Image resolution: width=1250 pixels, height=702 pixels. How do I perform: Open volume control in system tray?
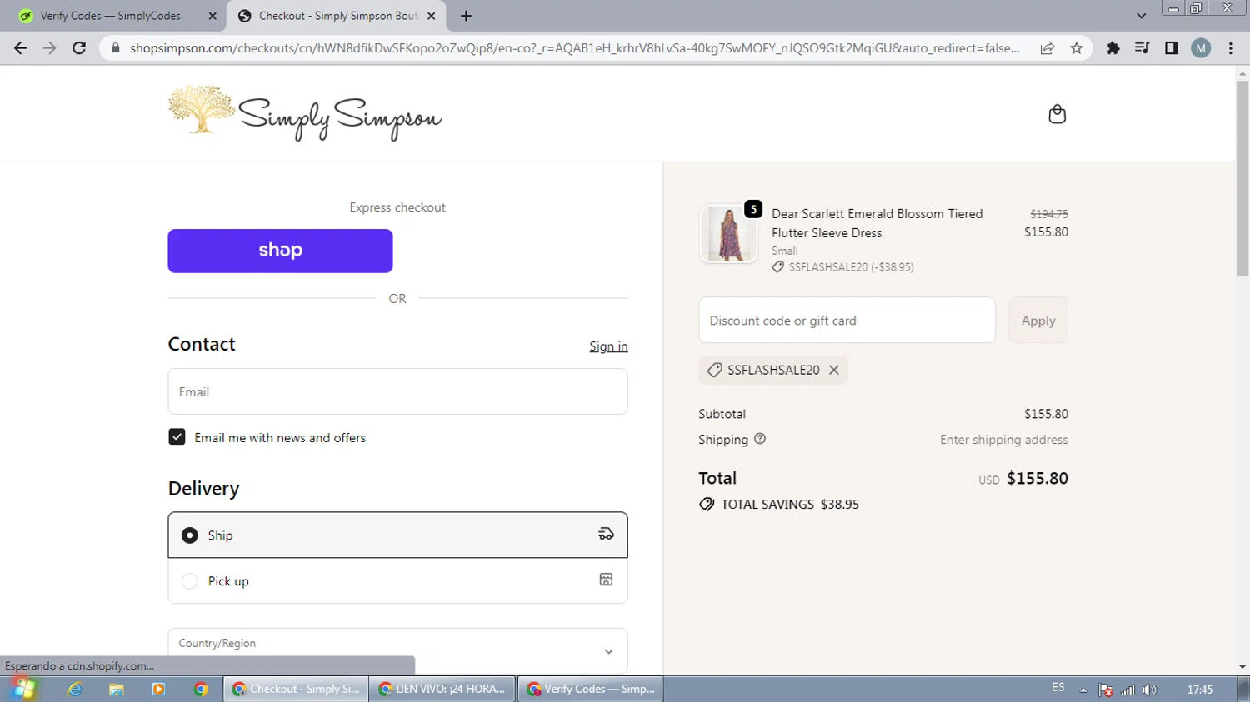(x=1150, y=690)
